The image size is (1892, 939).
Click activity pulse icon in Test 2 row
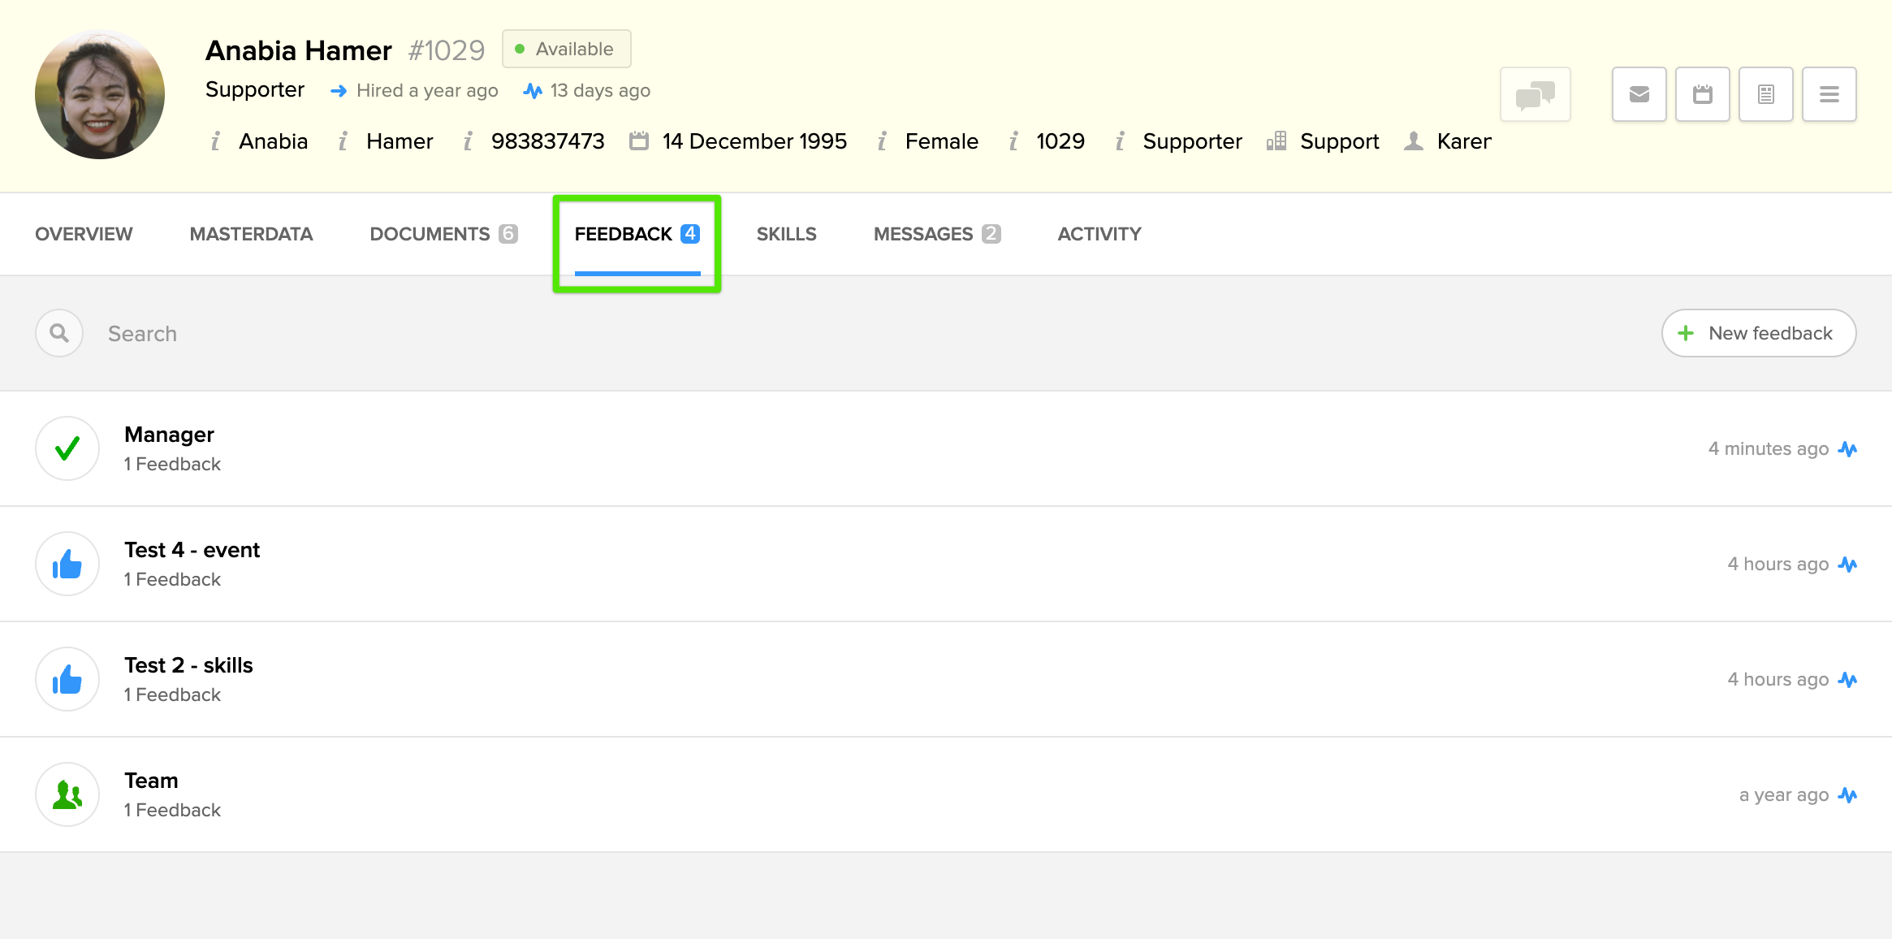1847,680
